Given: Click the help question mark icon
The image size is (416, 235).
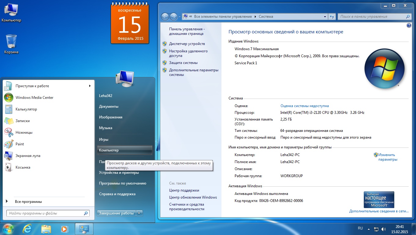Looking at the screenshot, I should pos(409,26).
